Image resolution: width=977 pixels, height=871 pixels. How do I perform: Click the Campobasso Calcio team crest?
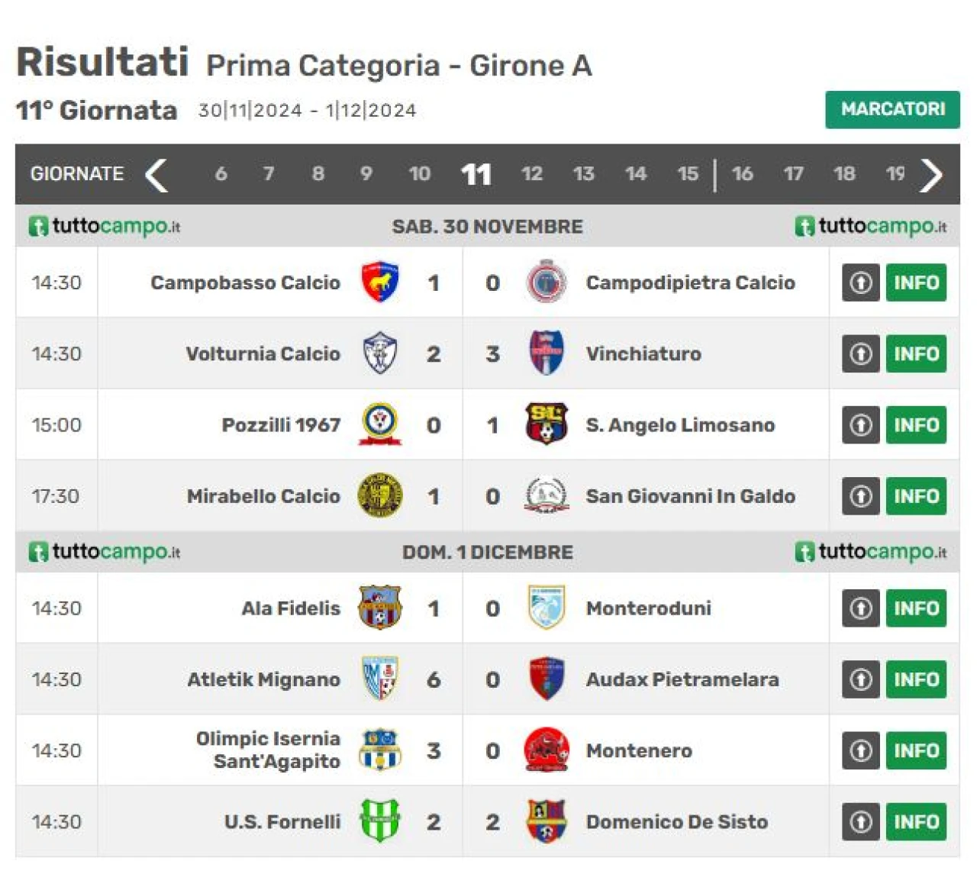click(379, 282)
